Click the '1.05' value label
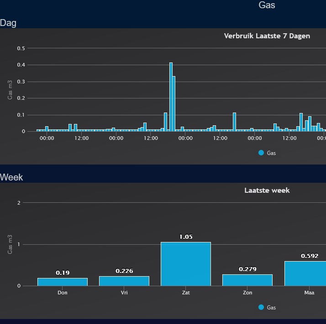Image resolution: width=326 pixels, height=324 pixels. (186, 237)
